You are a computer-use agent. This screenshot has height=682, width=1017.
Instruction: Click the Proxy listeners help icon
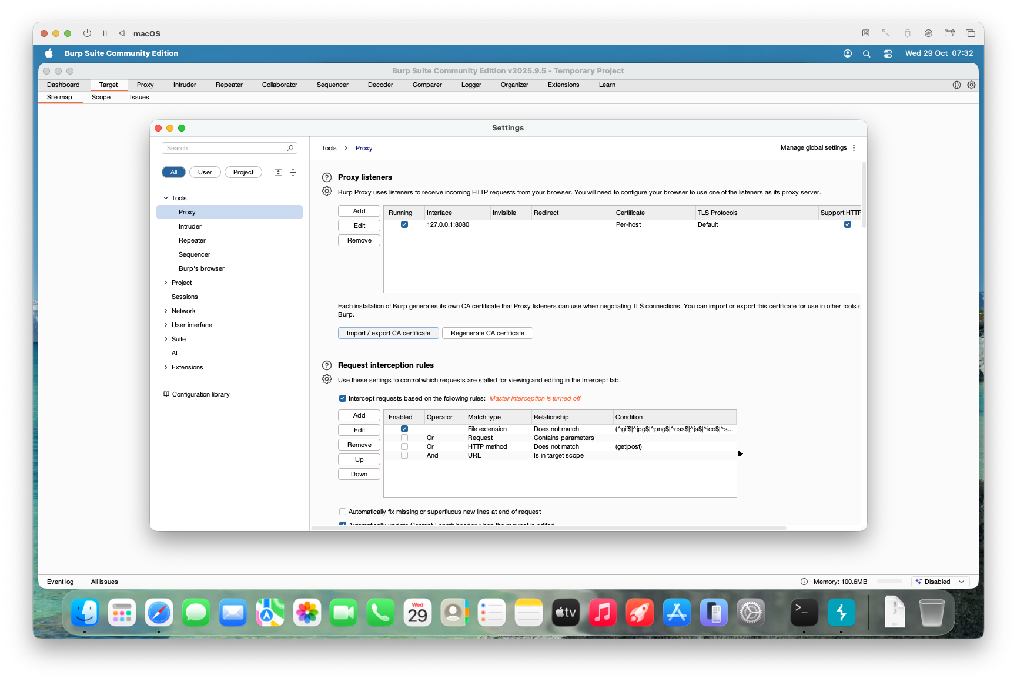point(327,177)
